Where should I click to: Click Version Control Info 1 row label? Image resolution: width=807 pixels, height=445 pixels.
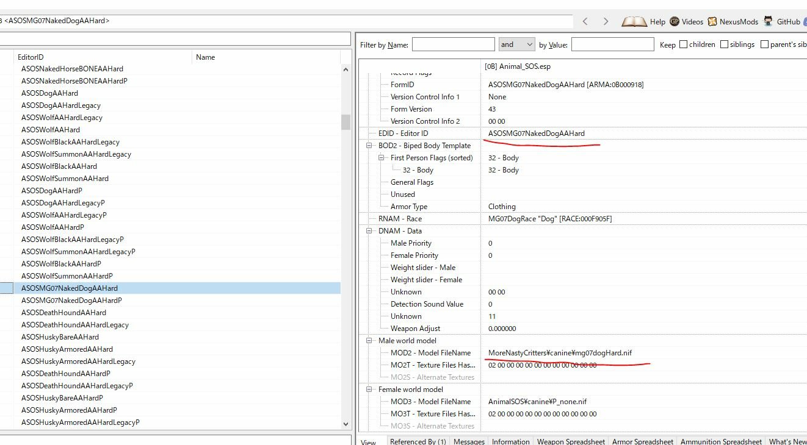pyautogui.click(x=425, y=97)
